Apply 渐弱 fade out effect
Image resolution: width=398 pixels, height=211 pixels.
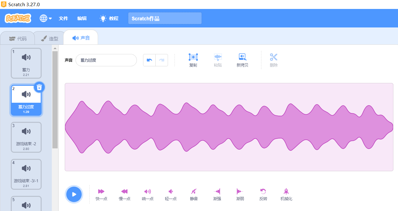click(x=240, y=195)
